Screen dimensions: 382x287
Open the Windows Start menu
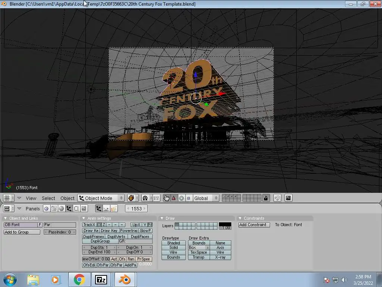coord(10,280)
